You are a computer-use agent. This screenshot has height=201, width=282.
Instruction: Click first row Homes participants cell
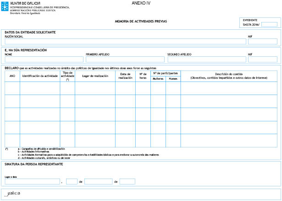(173, 88)
